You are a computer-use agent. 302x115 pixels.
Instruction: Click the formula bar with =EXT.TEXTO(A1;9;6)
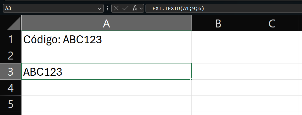point(224,9)
